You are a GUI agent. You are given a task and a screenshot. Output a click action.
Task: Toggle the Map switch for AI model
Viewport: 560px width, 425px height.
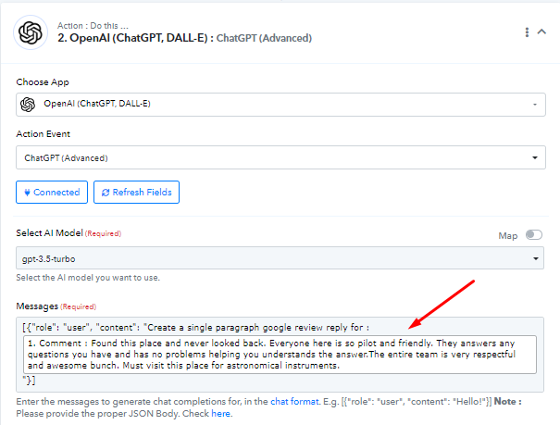pyautogui.click(x=534, y=235)
